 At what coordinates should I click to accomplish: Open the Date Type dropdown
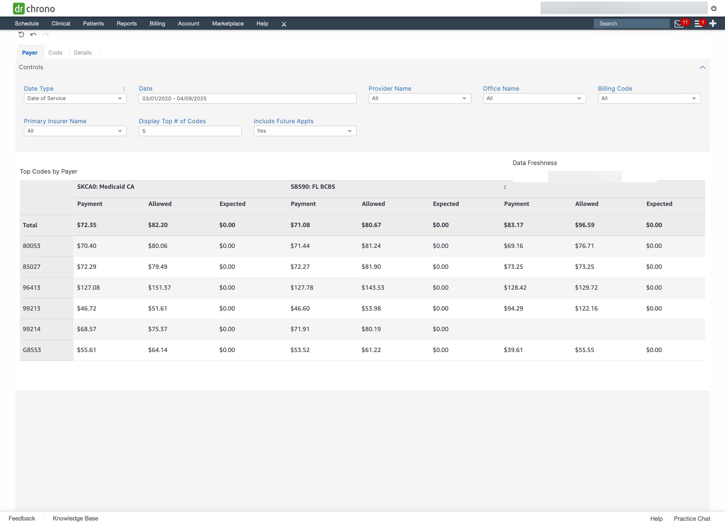click(x=75, y=99)
